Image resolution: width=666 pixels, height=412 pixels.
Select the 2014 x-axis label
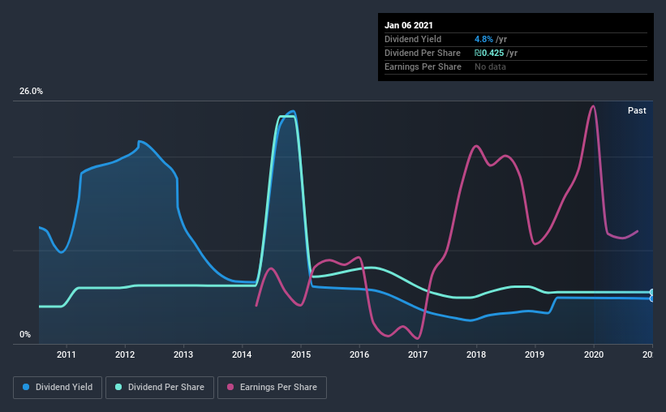pos(242,354)
